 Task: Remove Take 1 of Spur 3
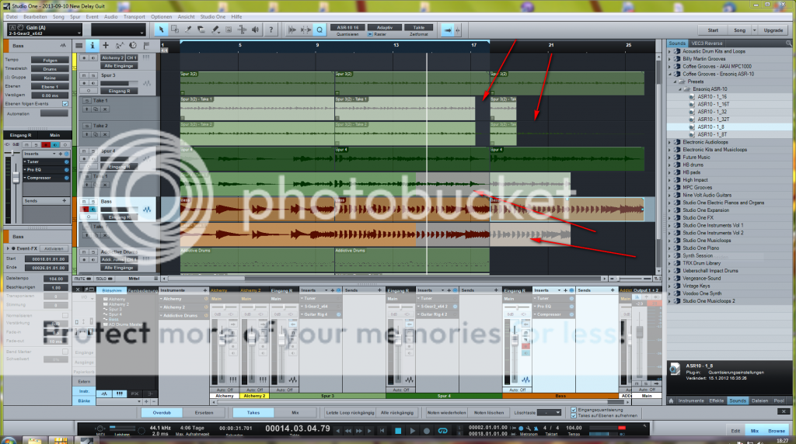click(105, 109)
